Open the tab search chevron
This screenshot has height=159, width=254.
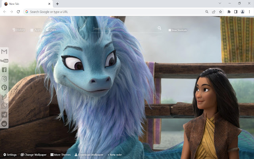coord(220,3)
